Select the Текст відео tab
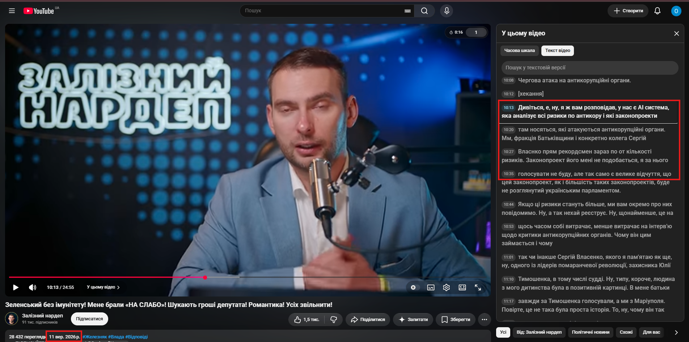 pyautogui.click(x=558, y=51)
